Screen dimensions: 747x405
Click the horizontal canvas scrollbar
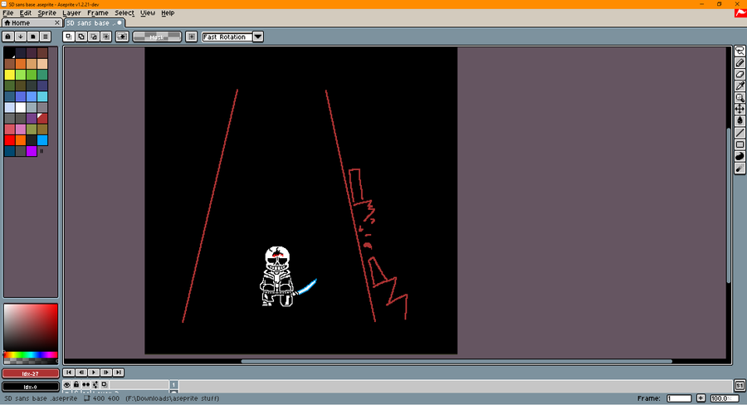(456, 361)
